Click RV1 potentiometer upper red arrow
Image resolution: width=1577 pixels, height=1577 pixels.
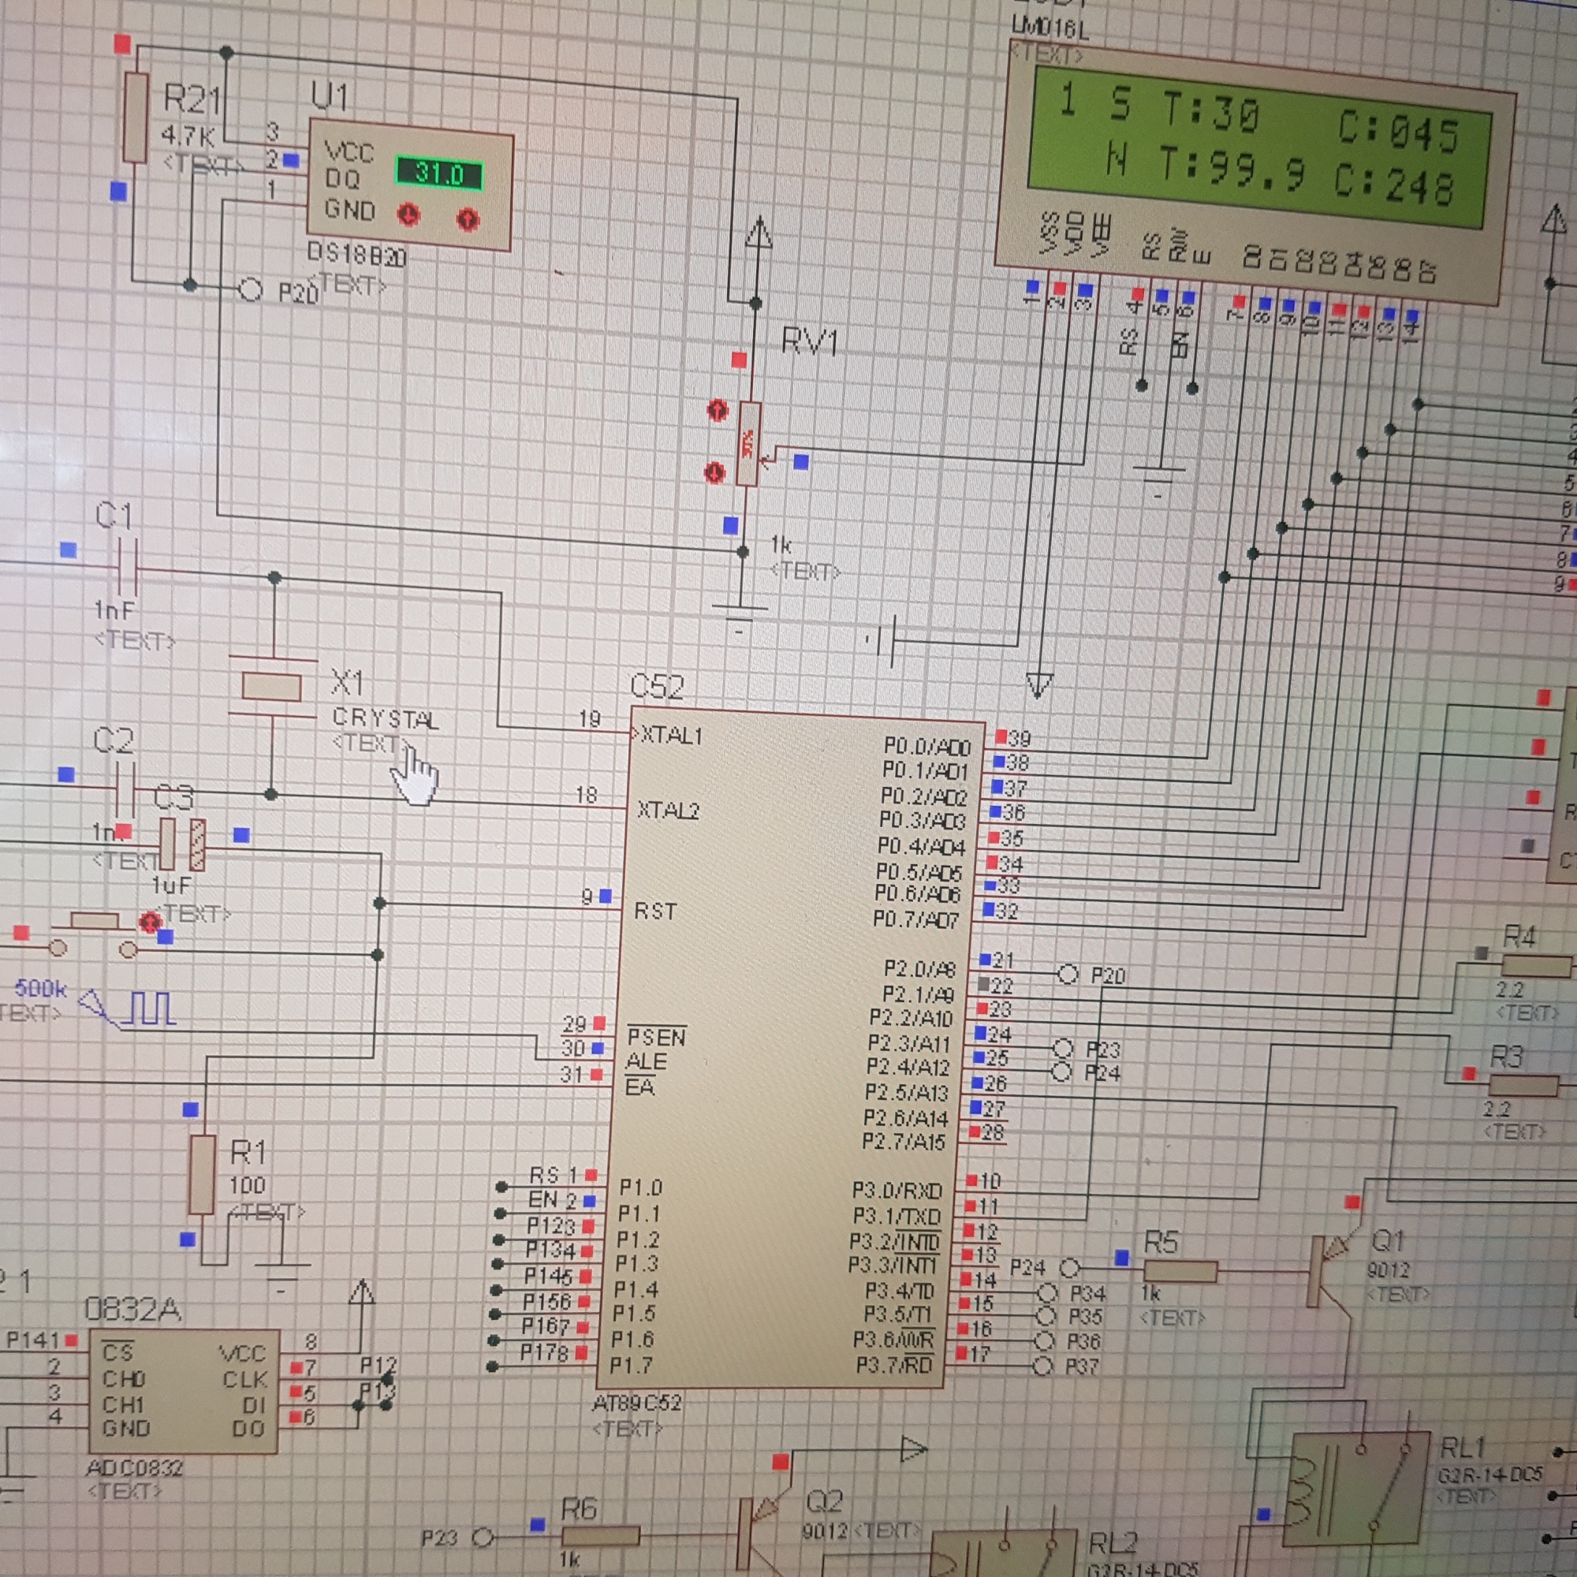point(718,410)
